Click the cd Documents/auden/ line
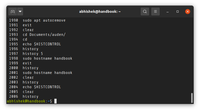This screenshot has width=200, height=111. tap(37, 35)
